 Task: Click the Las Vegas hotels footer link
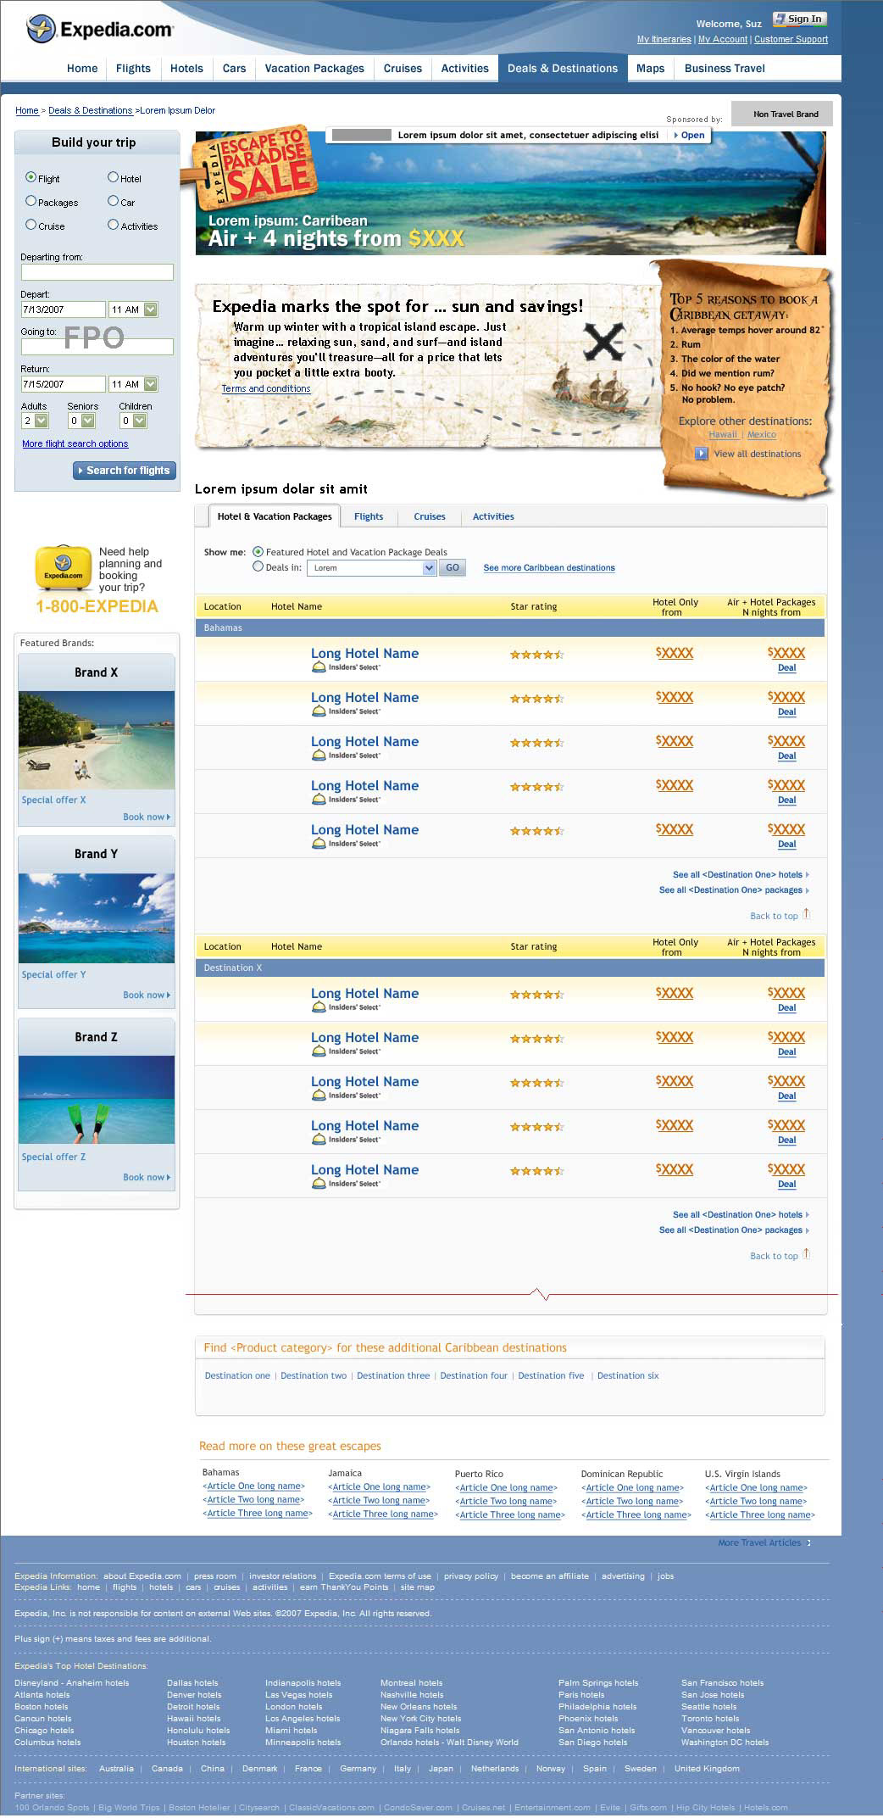(298, 1695)
